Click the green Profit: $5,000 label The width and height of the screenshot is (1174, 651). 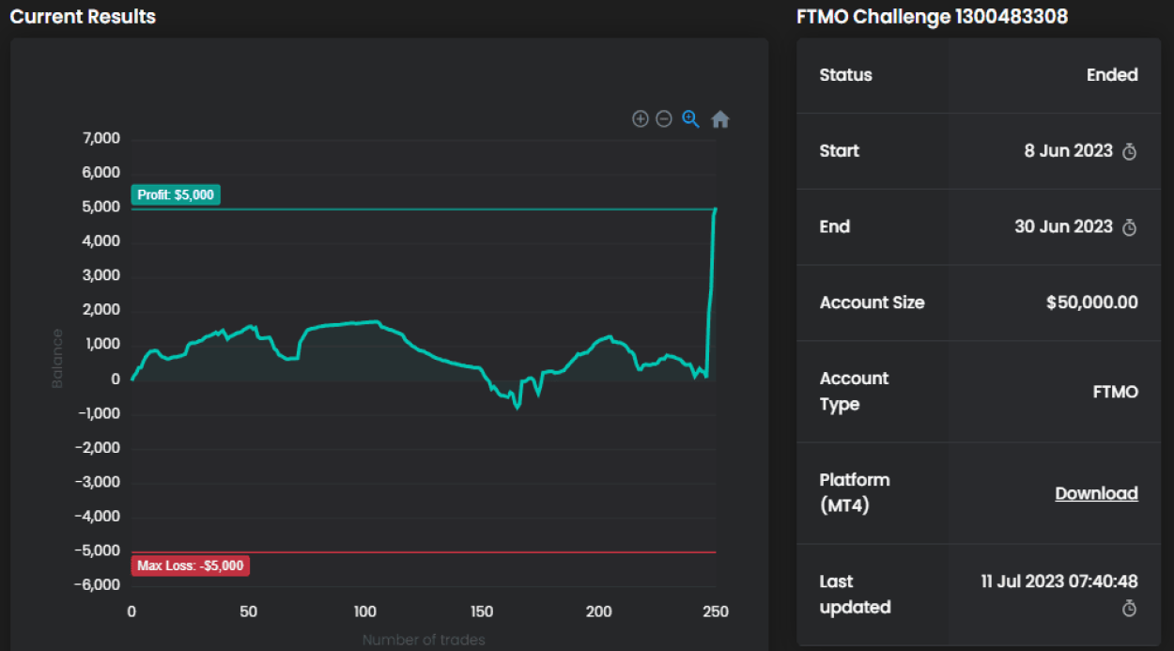tap(176, 195)
